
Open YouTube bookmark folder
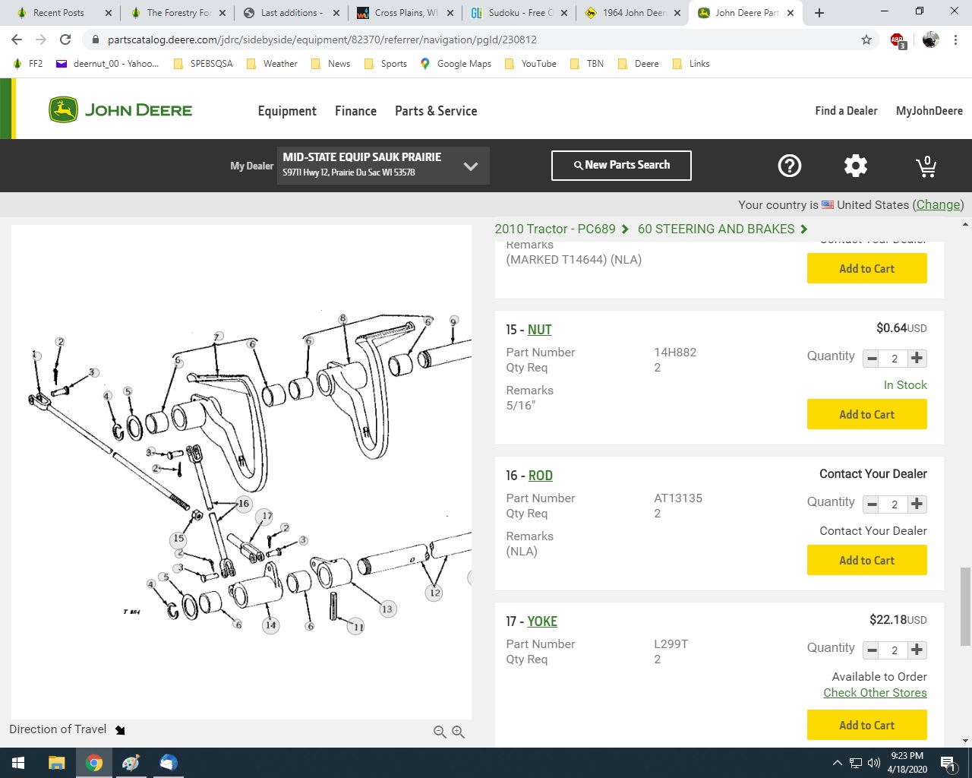[530, 64]
